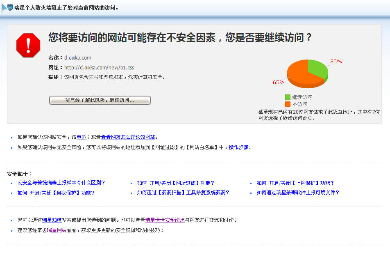Click the green '继续访问' legend swatch
The width and height of the screenshot is (390, 255).
[x=288, y=97]
